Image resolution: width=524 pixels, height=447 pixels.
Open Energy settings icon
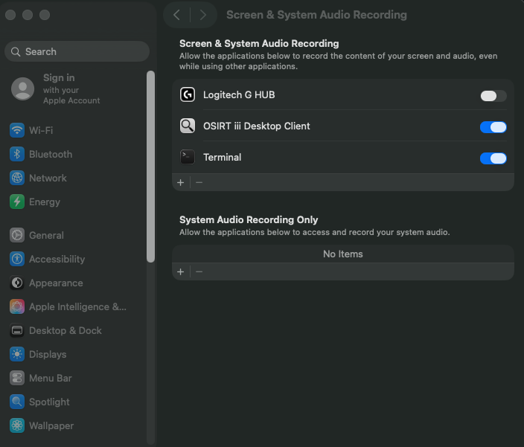coord(17,202)
